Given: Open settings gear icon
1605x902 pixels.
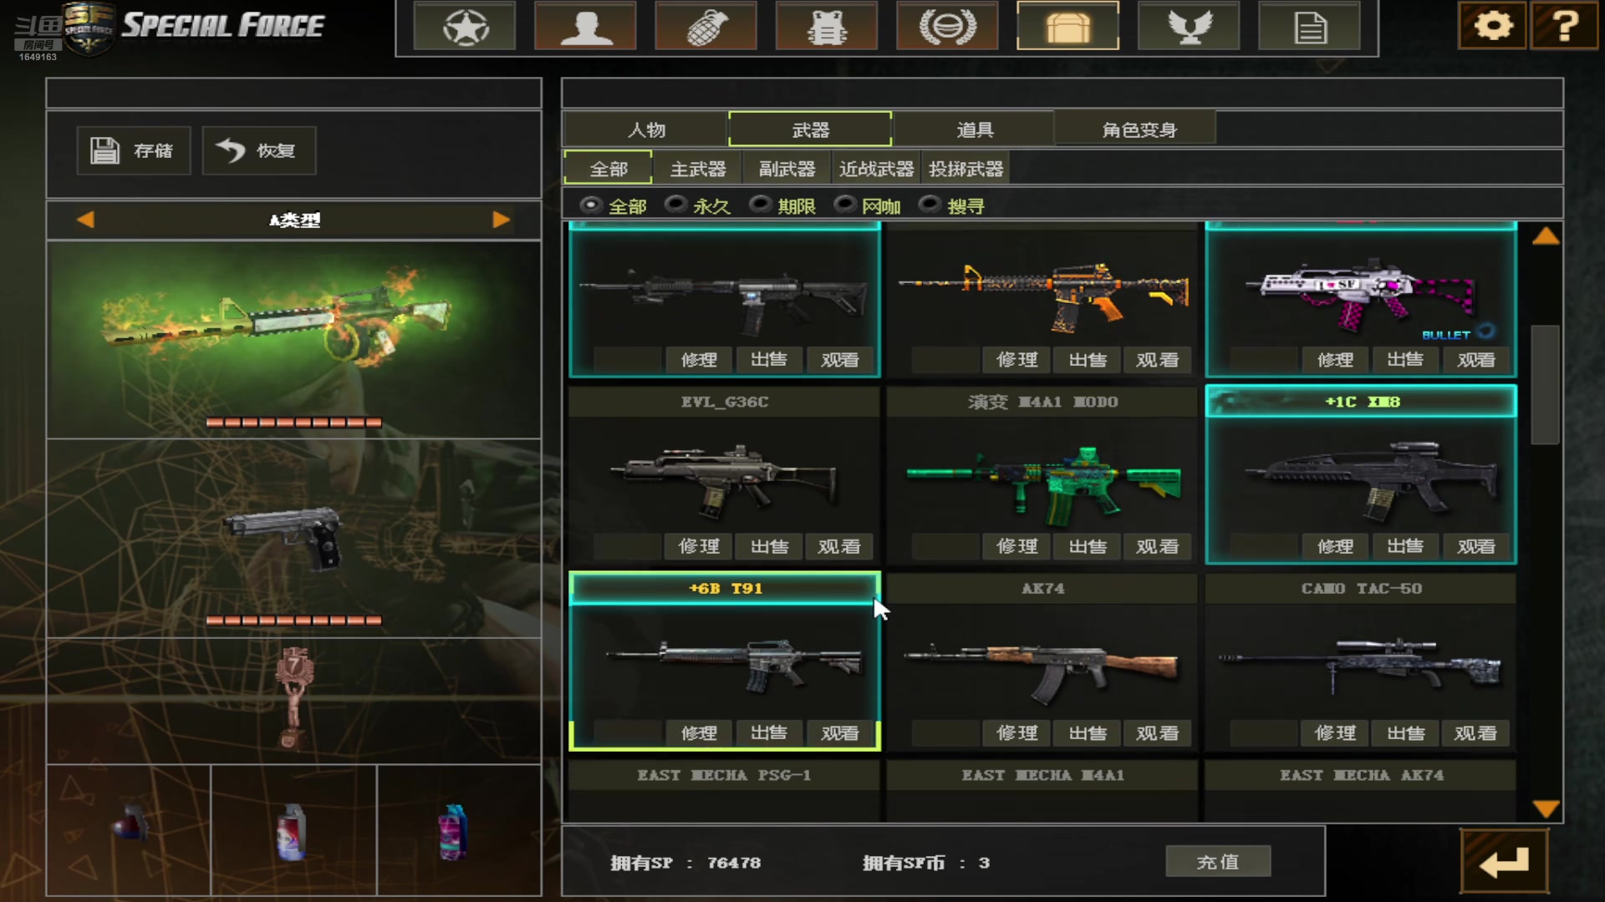Looking at the screenshot, I should (x=1493, y=26).
